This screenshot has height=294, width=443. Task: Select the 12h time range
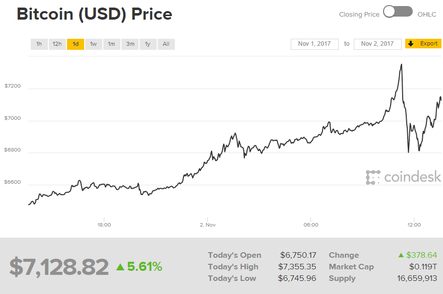coord(57,44)
